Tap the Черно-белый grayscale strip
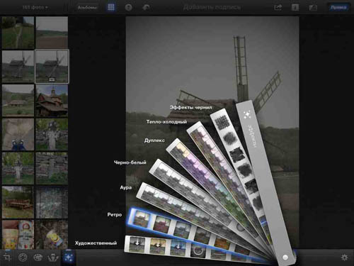 (x=191, y=192)
